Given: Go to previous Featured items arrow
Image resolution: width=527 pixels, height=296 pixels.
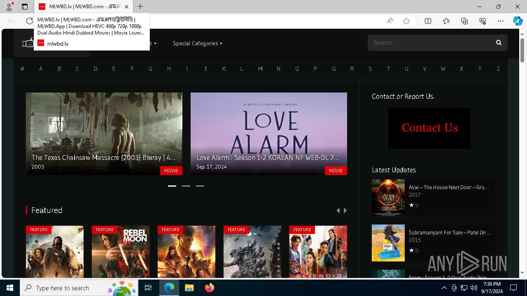Looking at the screenshot, I should tap(338, 210).
